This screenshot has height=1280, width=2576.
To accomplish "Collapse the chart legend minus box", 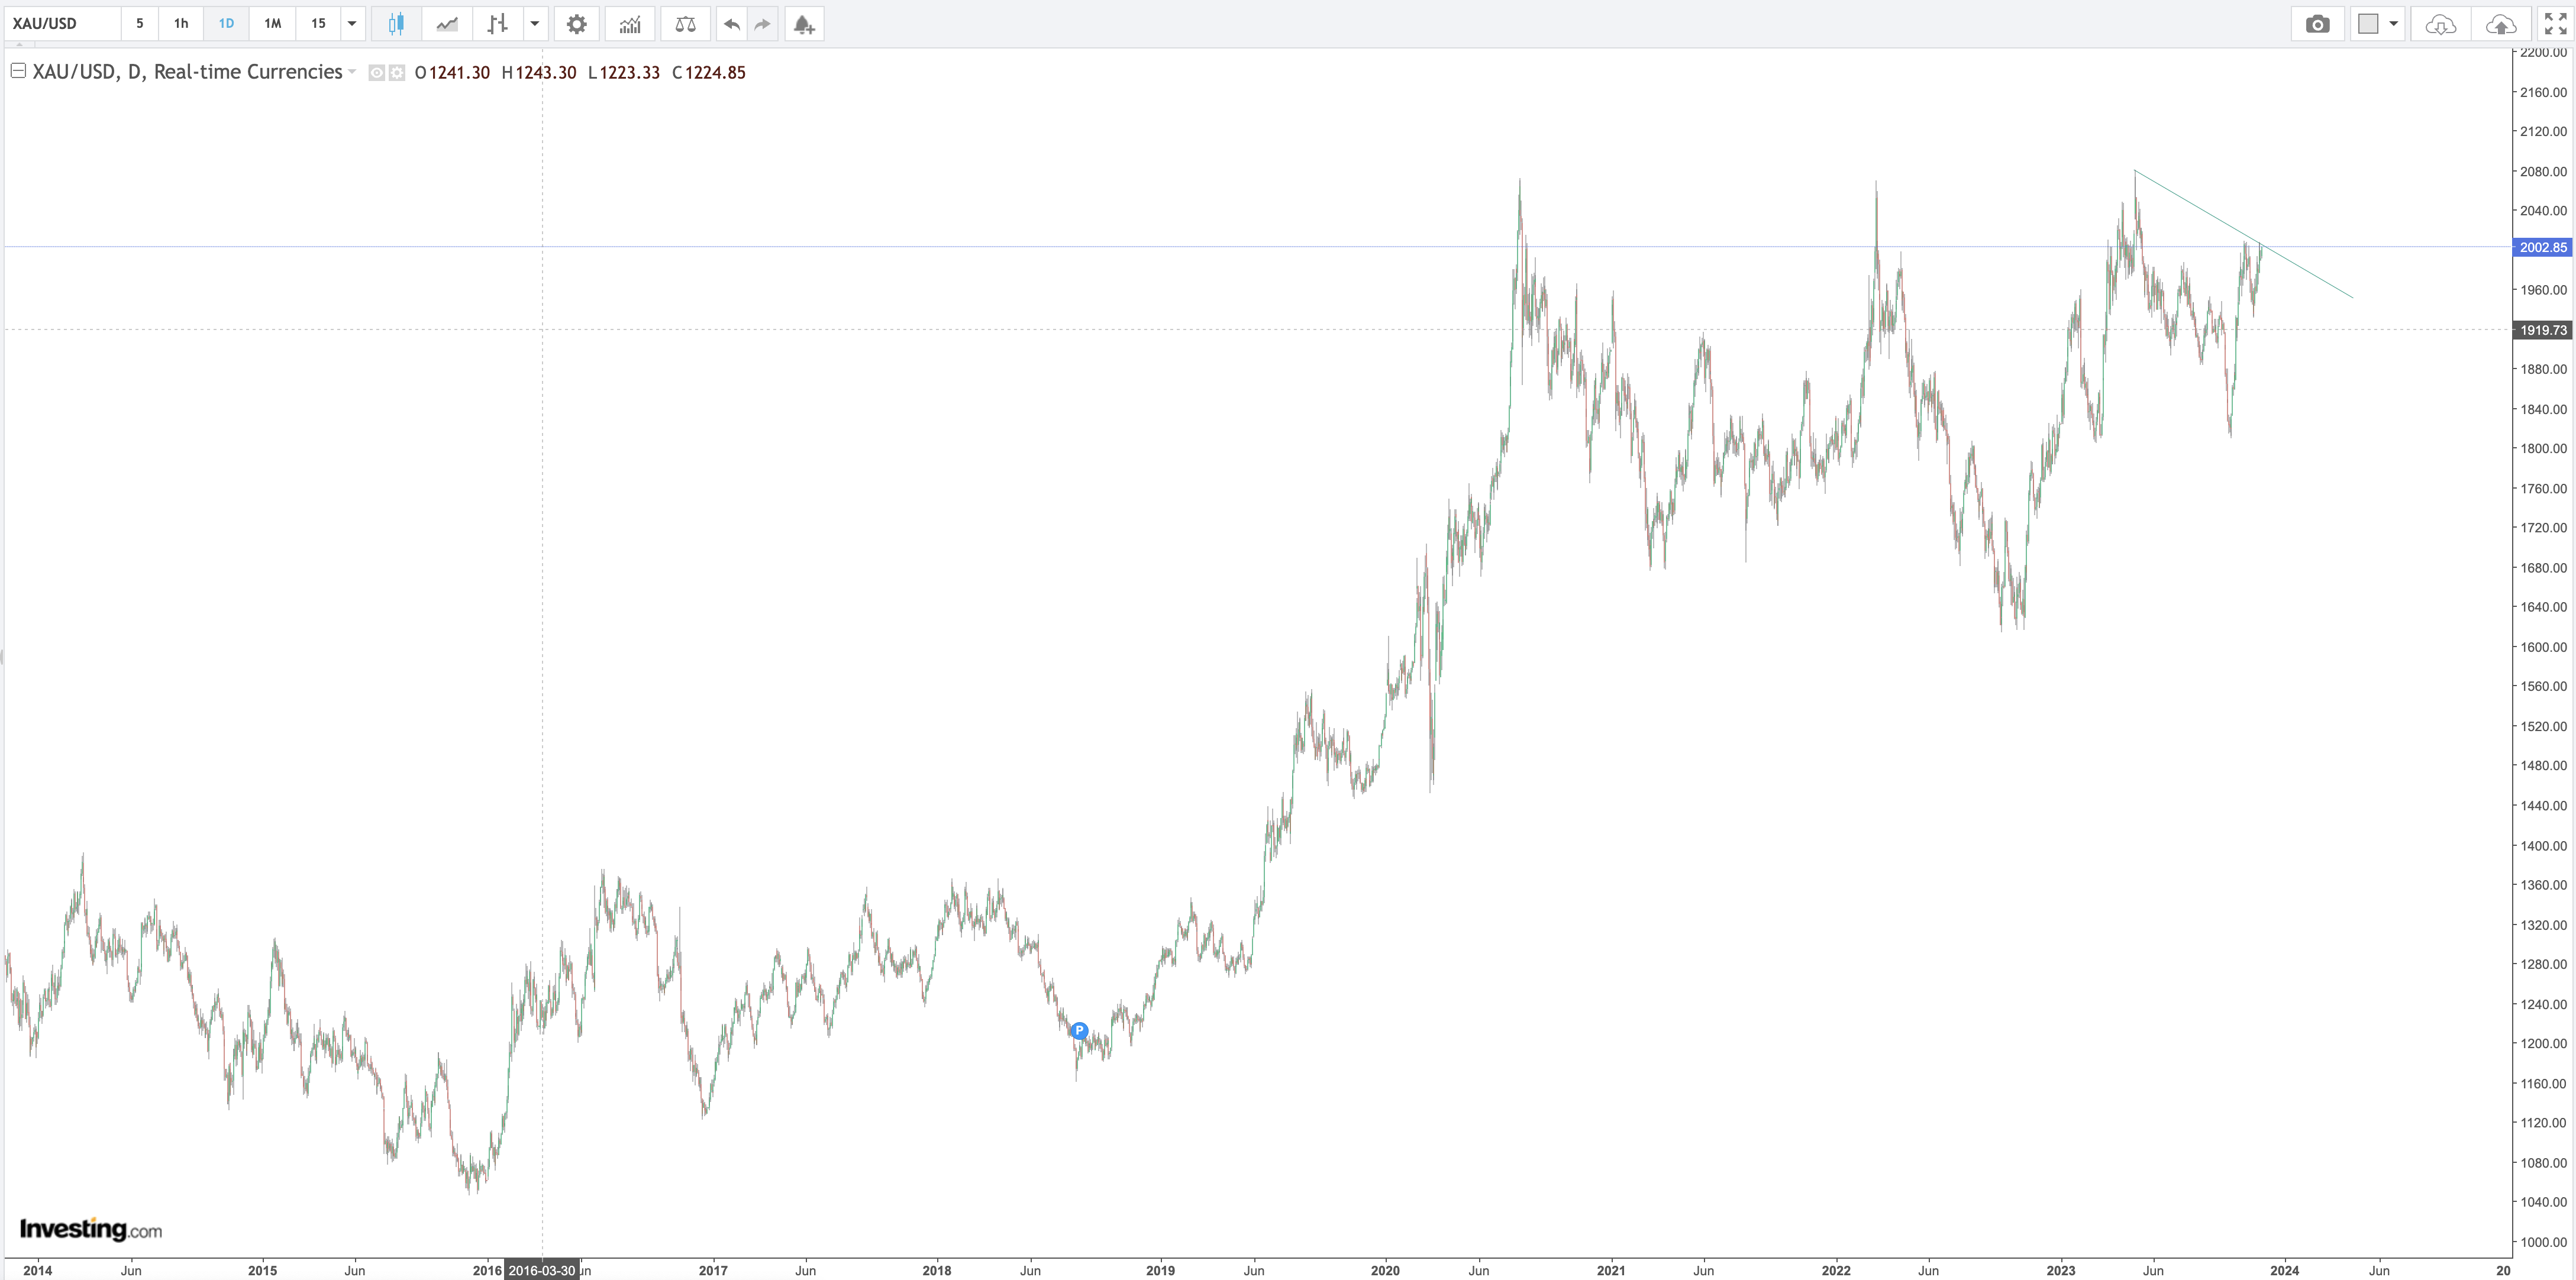I will point(18,70).
